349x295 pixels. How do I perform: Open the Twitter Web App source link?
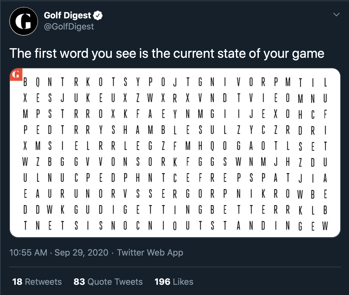pyautogui.click(x=150, y=253)
